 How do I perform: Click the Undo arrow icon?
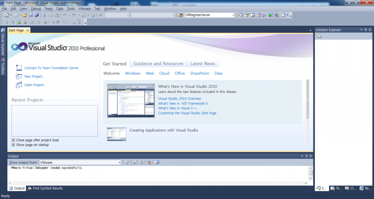click(64, 15)
